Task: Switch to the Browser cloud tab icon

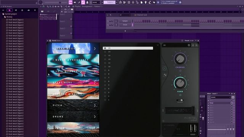Action: click(x=29, y=10)
